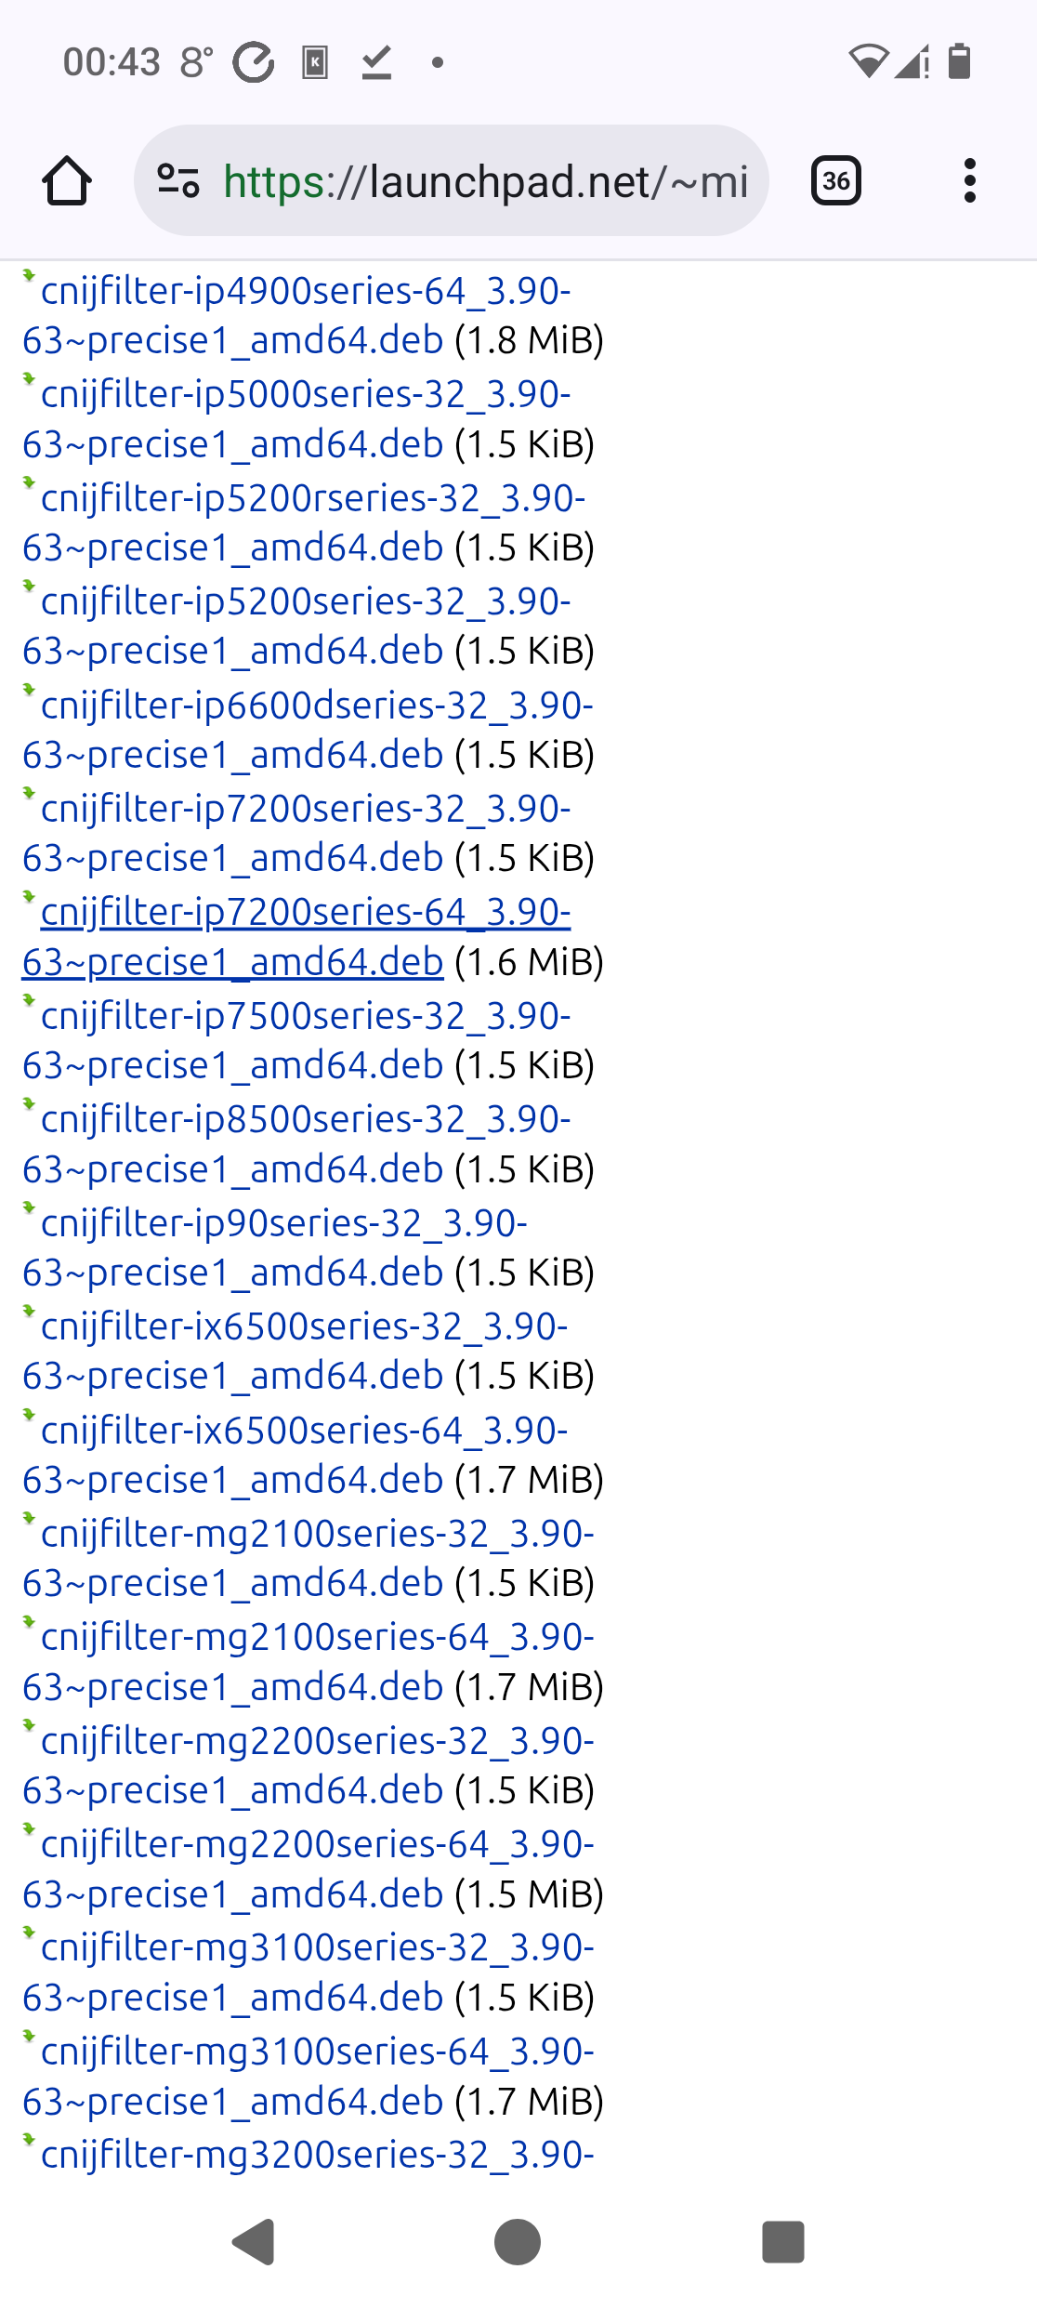Tap the Chrome home icon
Image resolution: width=1037 pixels, height=2309 pixels.
coord(67,180)
